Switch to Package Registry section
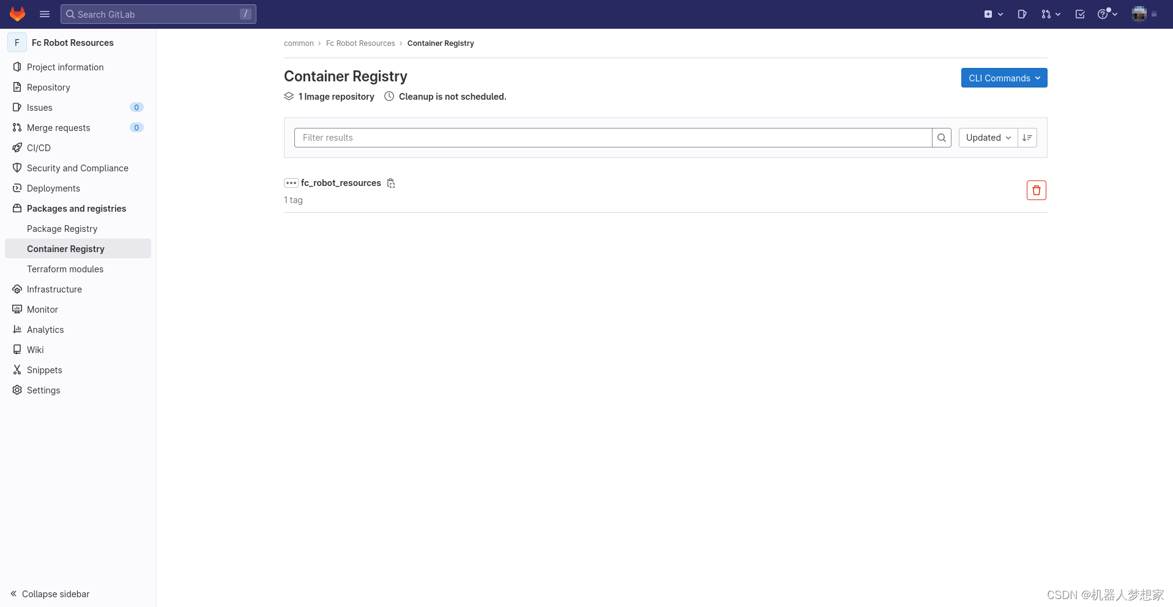Viewport: 1173px width, 607px height. click(62, 228)
